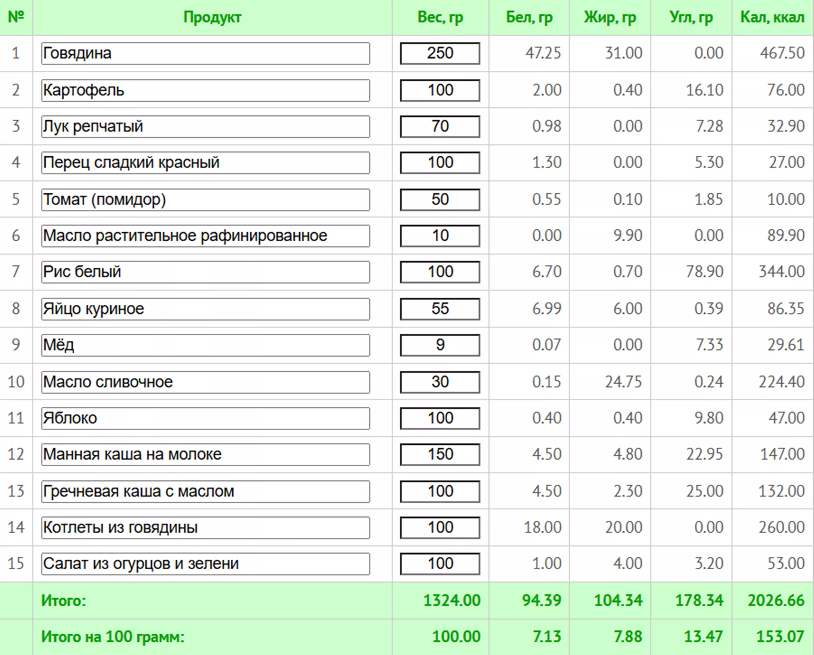
Task: Click the weight field showing 250
Action: click(440, 53)
